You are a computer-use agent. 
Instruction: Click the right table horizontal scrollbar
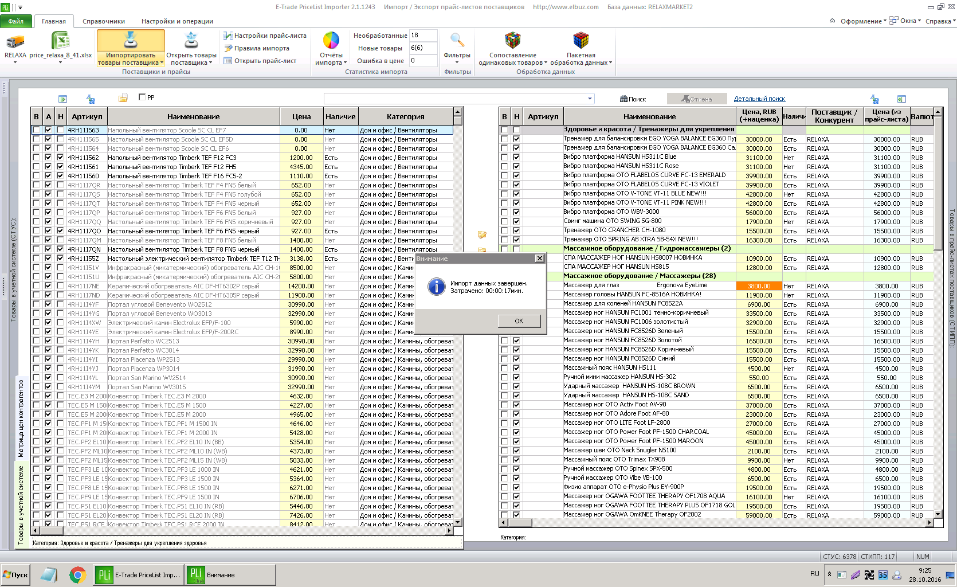717,523
